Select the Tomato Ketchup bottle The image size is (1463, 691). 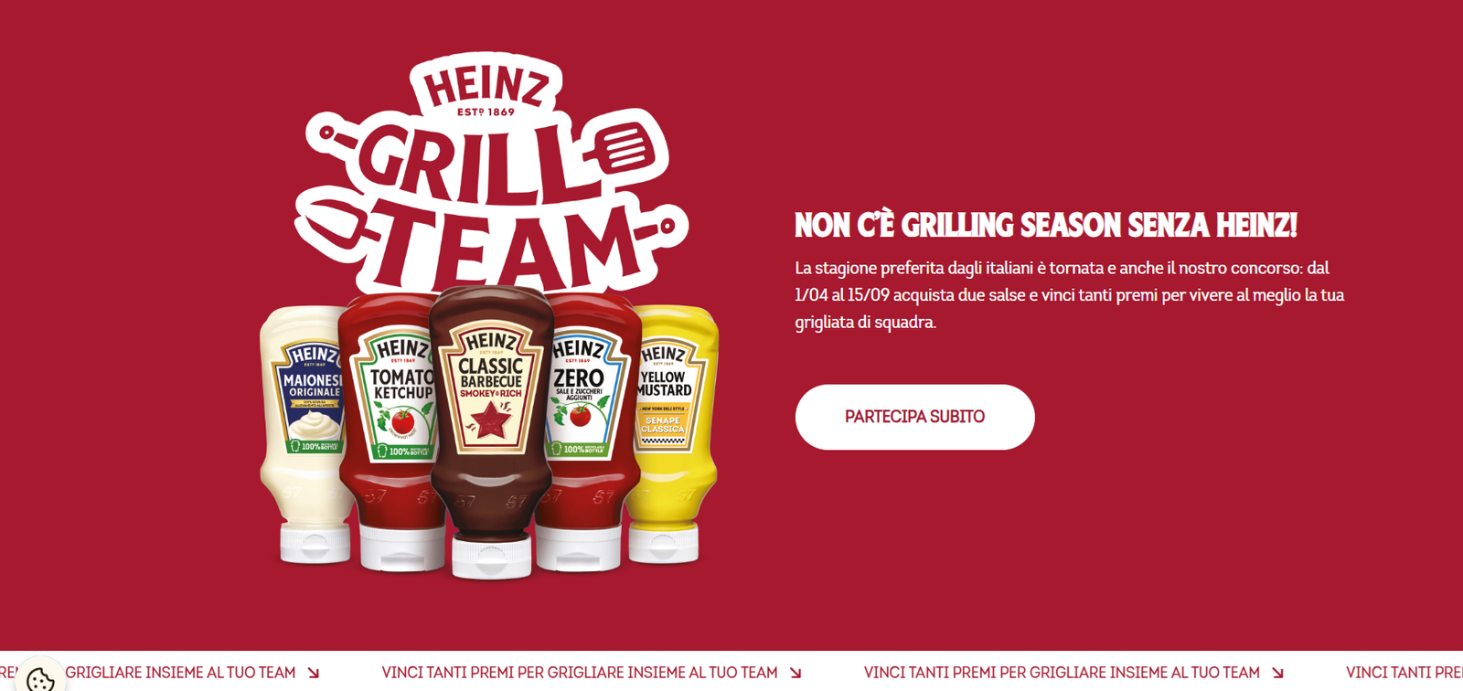pyautogui.click(x=393, y=431)
